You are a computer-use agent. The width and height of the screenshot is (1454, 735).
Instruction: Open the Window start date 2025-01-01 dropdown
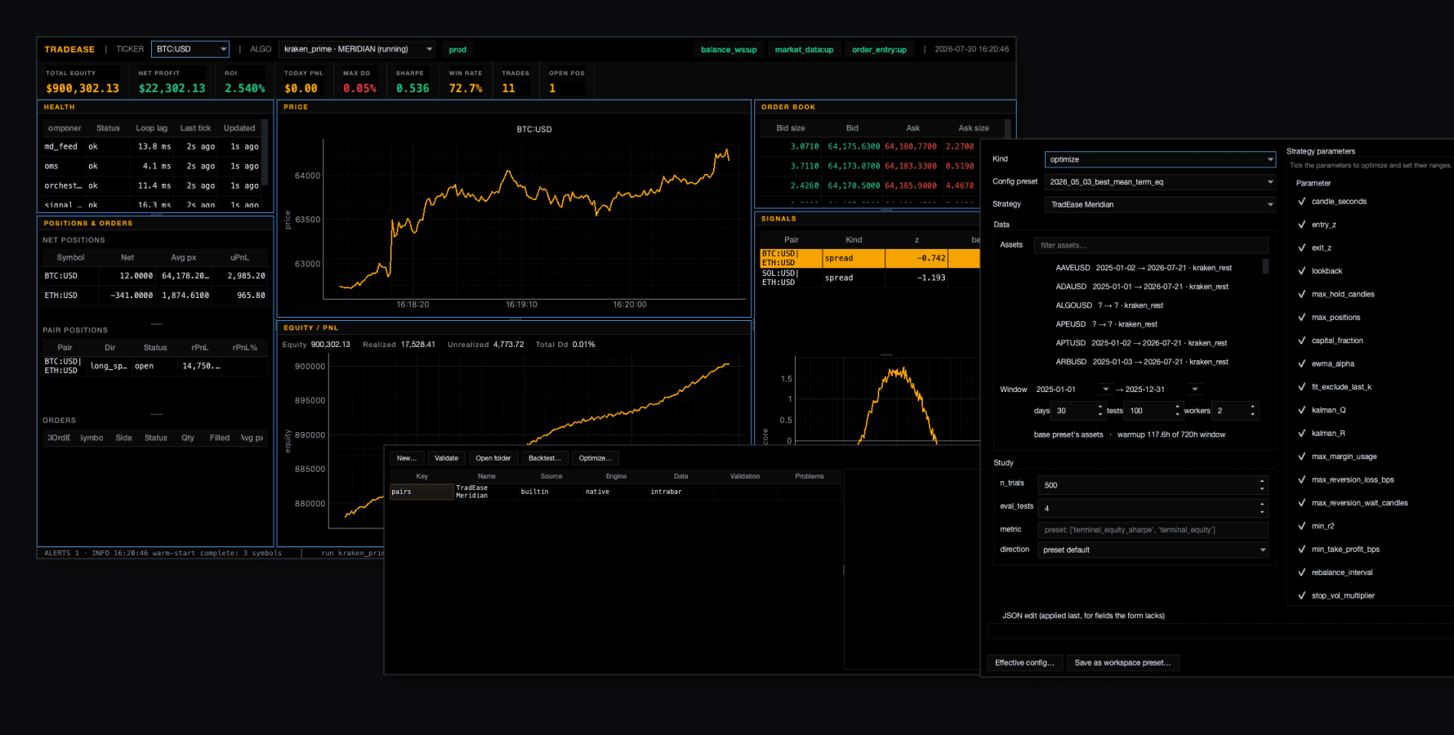tap(1105, 390)
